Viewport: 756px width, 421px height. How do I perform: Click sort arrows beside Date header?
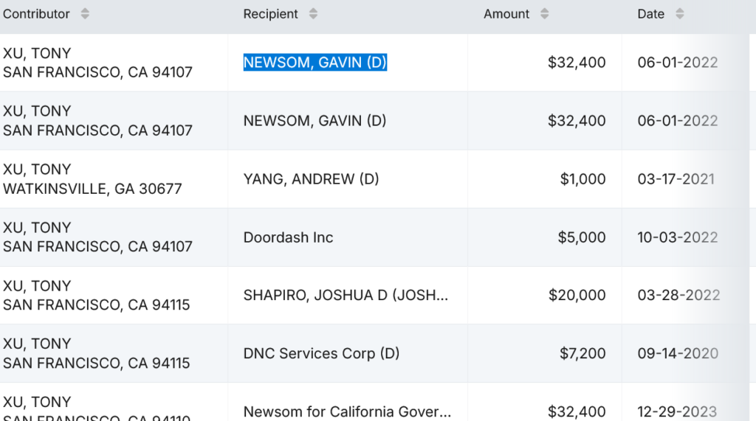coord(679,14)
